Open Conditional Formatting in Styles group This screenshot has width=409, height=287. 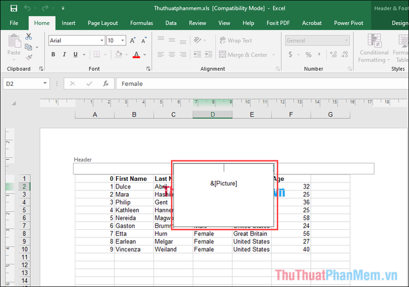(373, 49)
